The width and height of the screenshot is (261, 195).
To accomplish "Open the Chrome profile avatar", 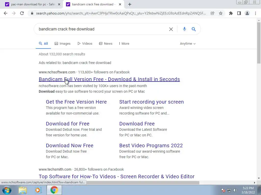I will click(x=247, y=13).
